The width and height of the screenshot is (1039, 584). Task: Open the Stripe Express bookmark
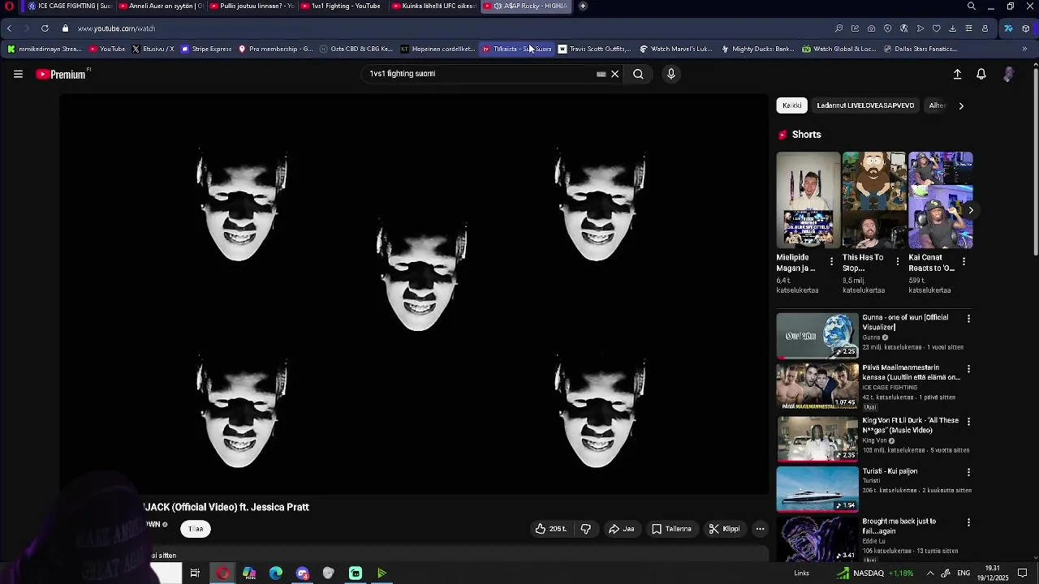206,49
